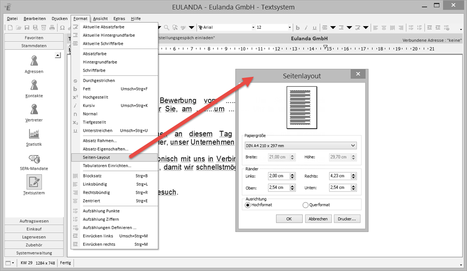Click the spell check ABC toolbar icon

(x=183, y=27)
